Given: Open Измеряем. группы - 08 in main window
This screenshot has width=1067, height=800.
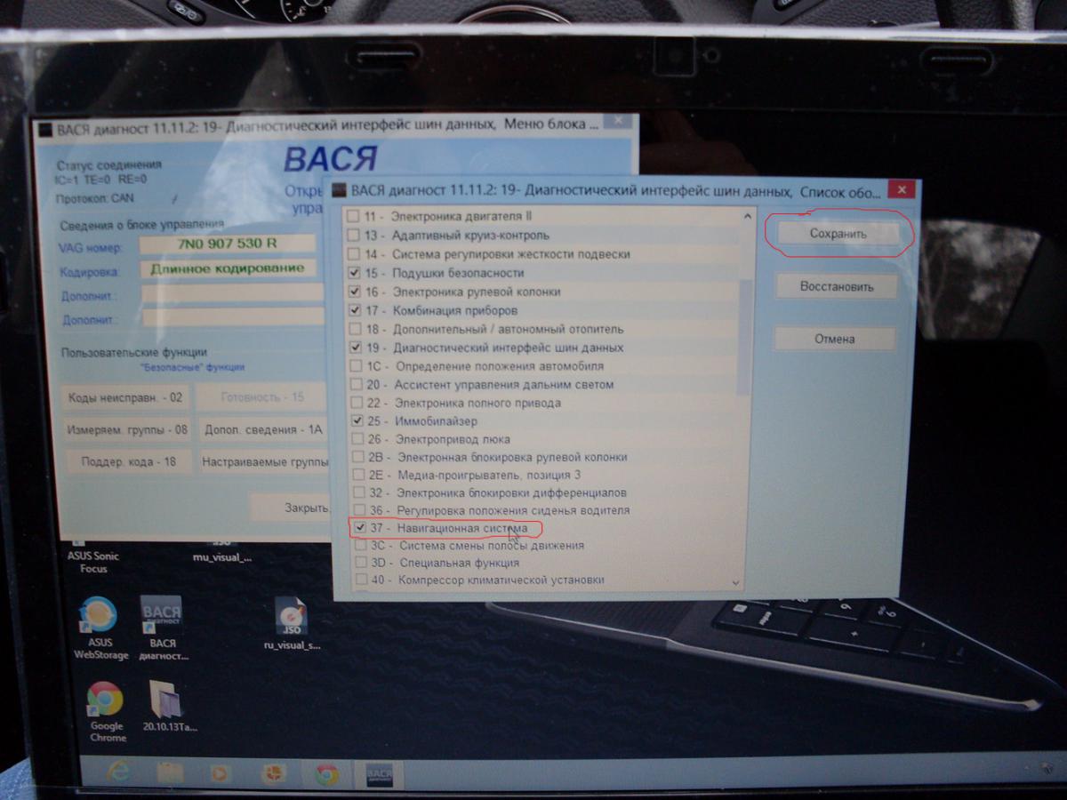Looking at the screenshot, I should click(127, 429).
